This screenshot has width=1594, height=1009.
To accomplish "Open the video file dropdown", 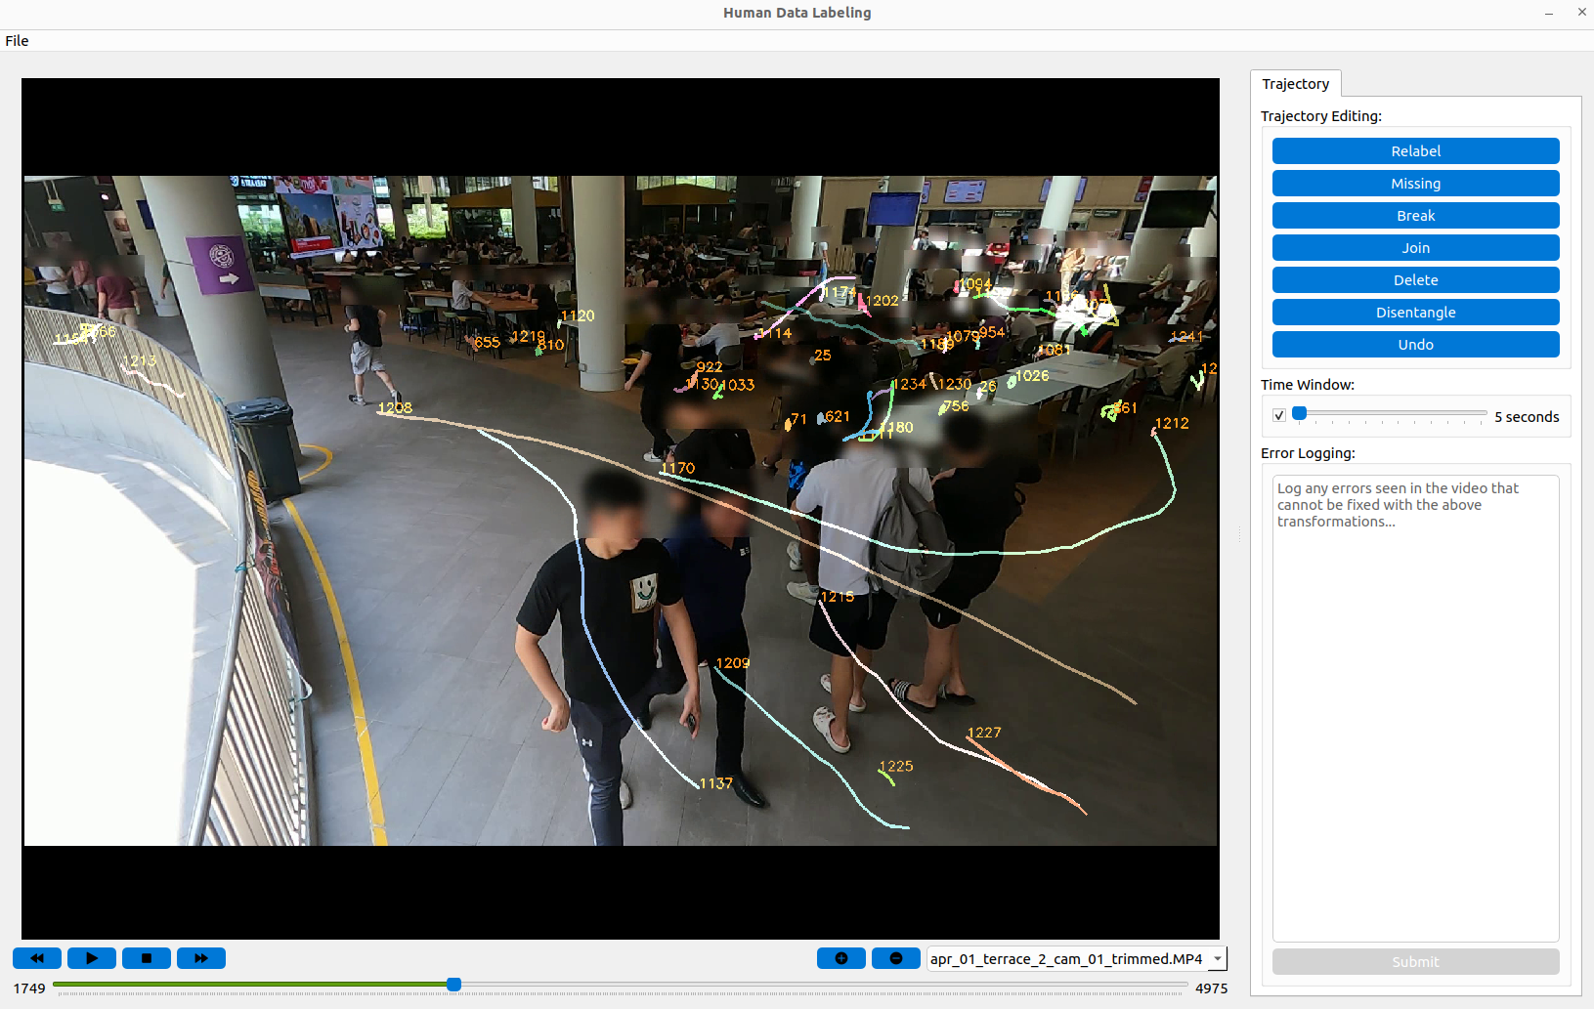I will pyautogui.click(x=1076, y=959).
